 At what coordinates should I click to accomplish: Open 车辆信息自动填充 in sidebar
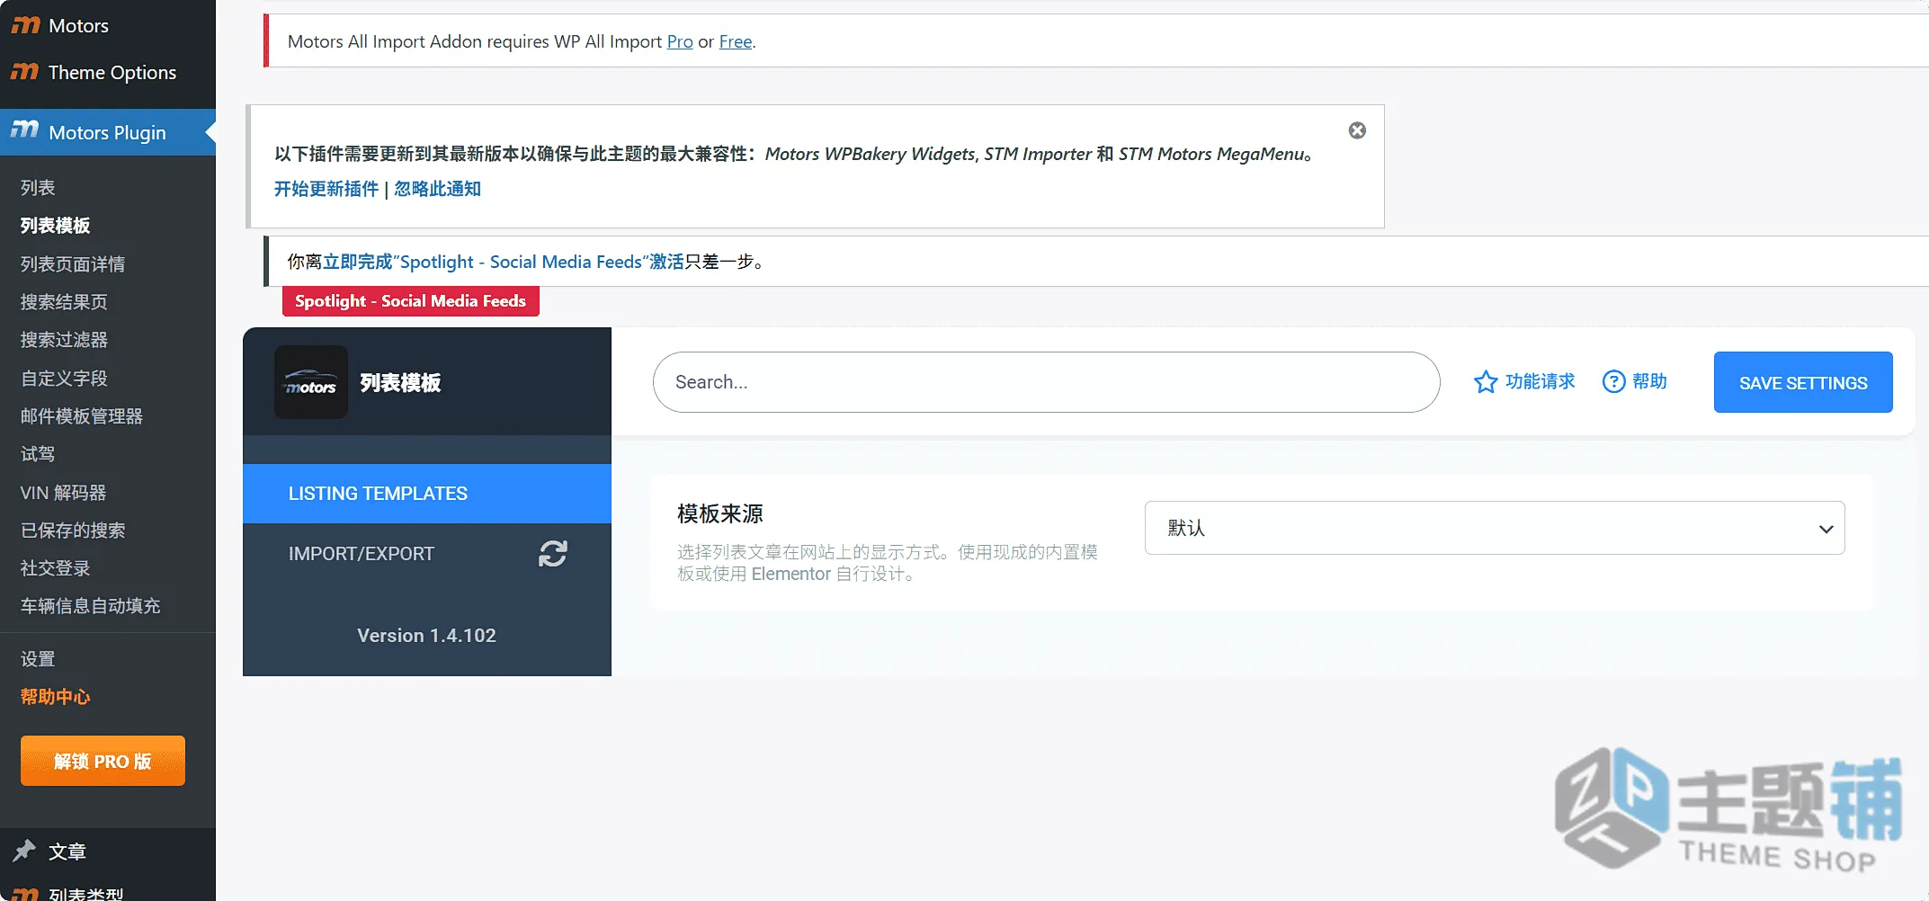tap(90, 606)
